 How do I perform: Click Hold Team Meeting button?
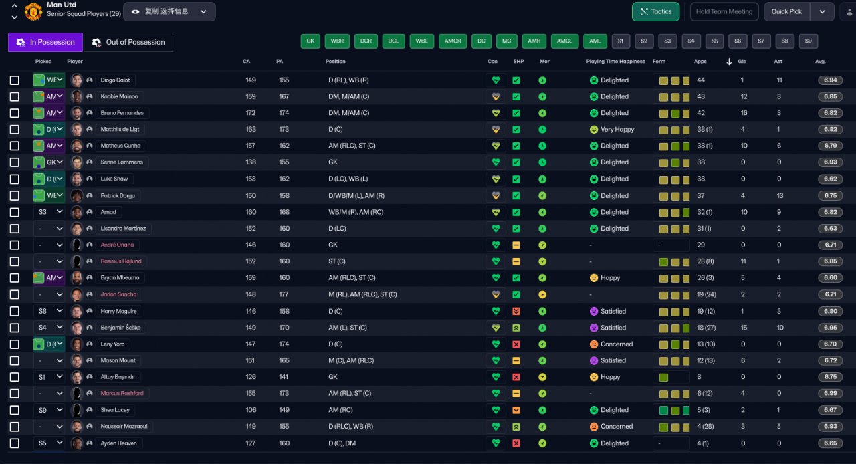(724, 11)
